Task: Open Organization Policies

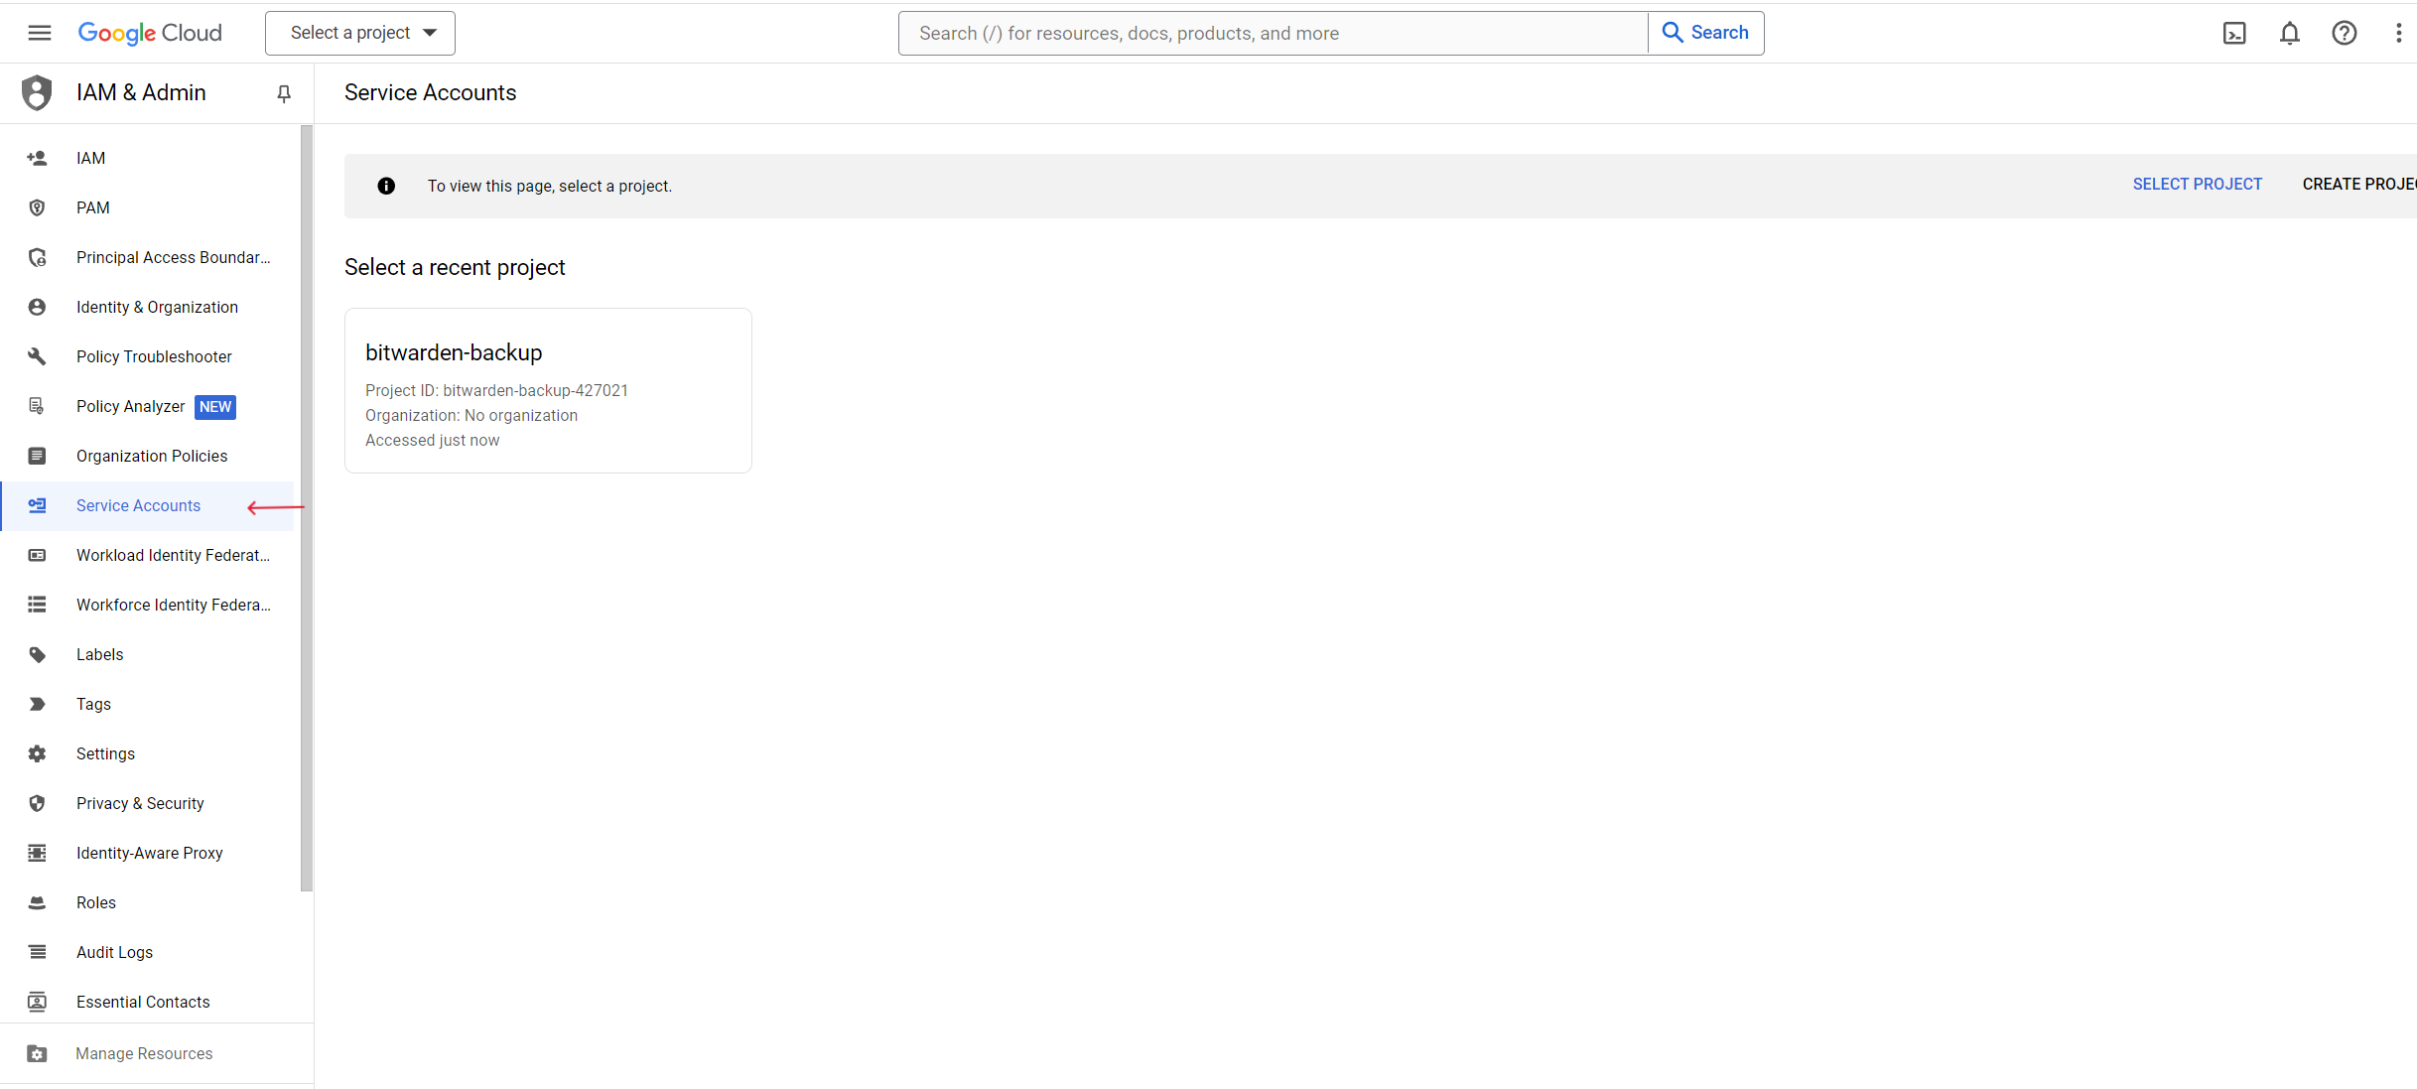Action: (152, 456)
